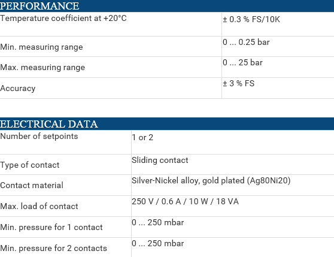Image resolution: width=334 pixels, height=257 pixels.
Task: Select the Type of contact label
Action: 29,165
